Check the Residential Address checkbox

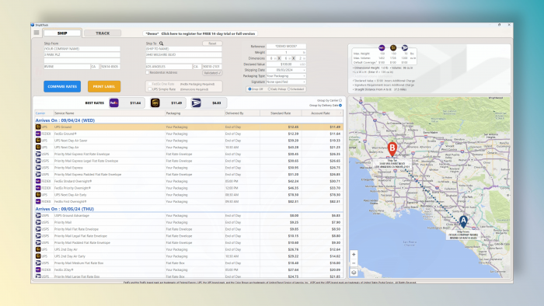[x=148, y=73]
